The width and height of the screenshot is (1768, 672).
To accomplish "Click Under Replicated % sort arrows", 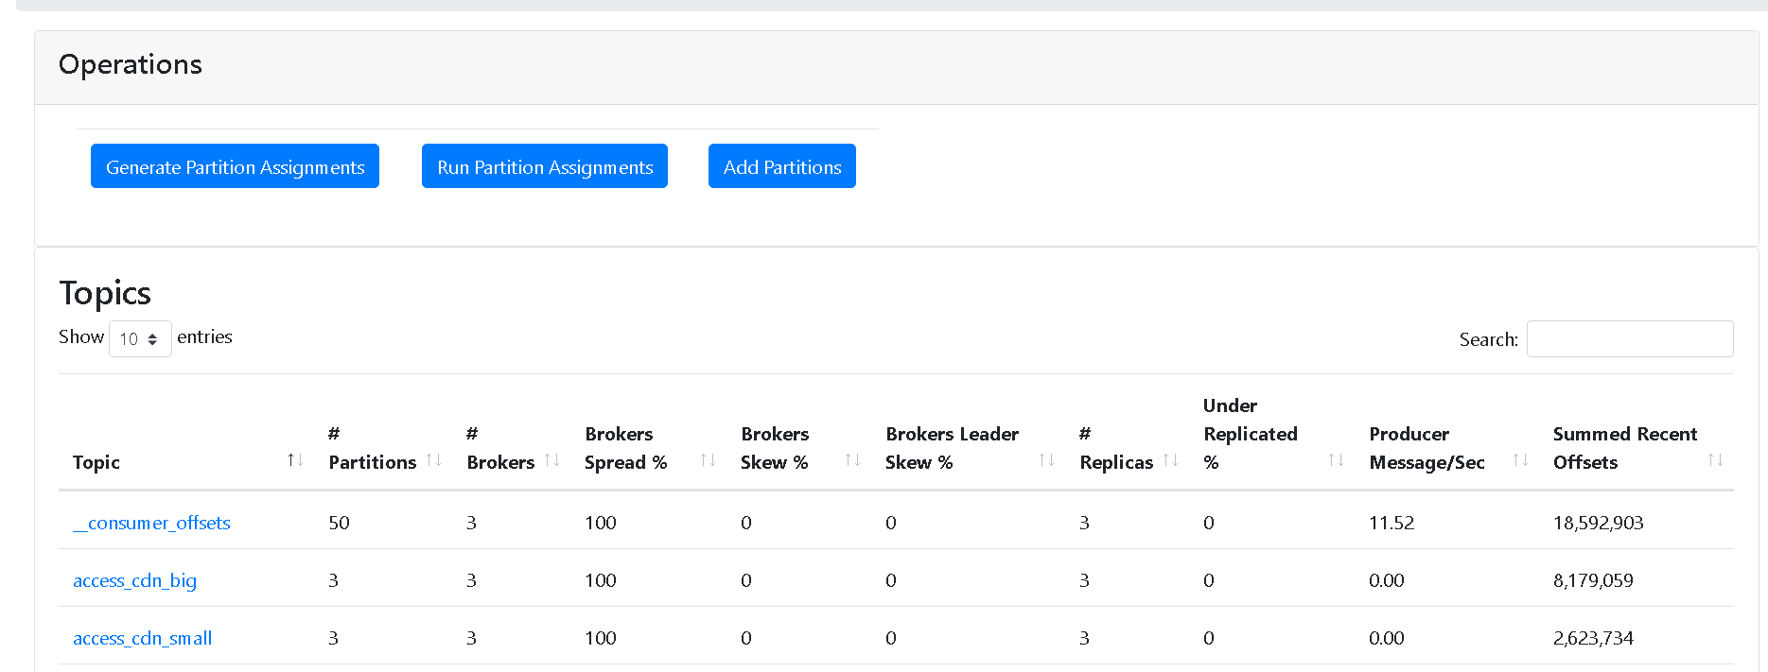I will (x=1336, y=460).
